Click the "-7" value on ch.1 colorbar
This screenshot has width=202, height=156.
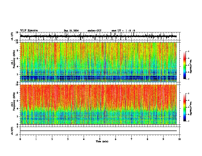[x=188, y=79]
